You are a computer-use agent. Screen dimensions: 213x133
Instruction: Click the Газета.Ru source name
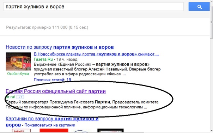tap(43, 59)
